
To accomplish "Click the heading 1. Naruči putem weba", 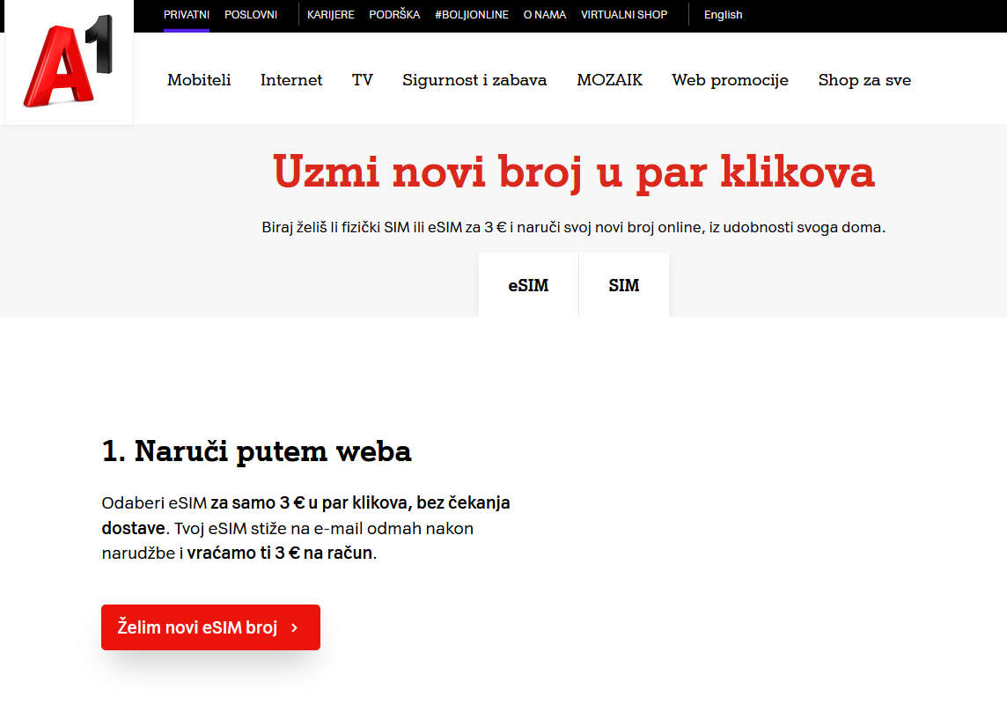I will (x=256, y=451).
